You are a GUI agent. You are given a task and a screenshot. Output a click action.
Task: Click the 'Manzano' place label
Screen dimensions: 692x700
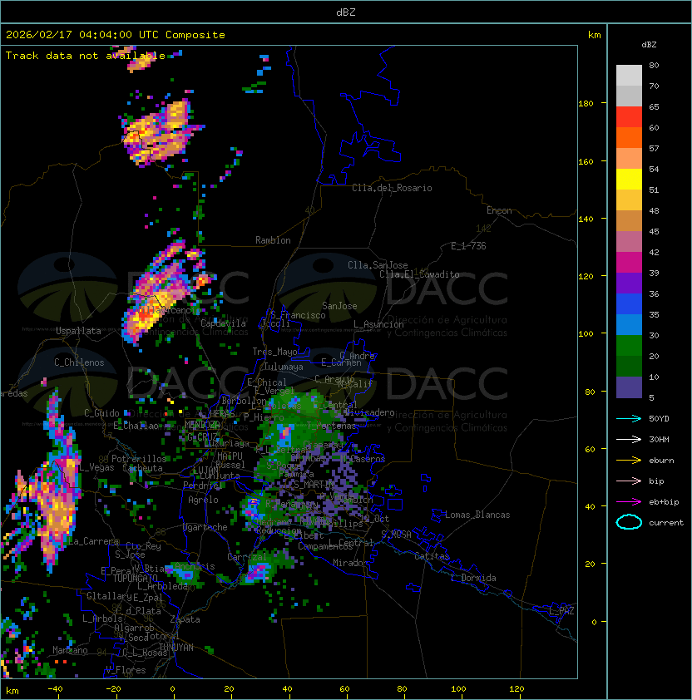tap(70, 650)
